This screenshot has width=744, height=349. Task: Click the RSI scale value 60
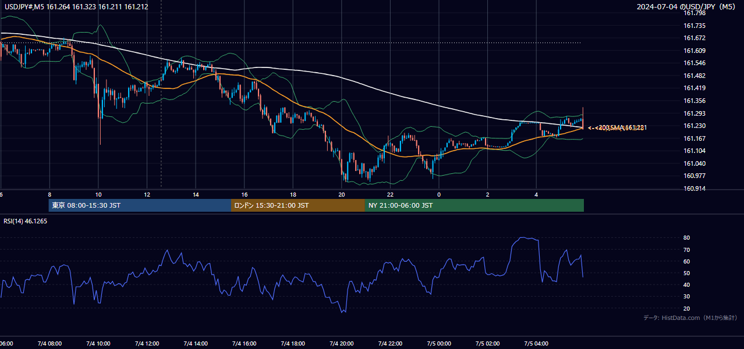click(687, 261)
